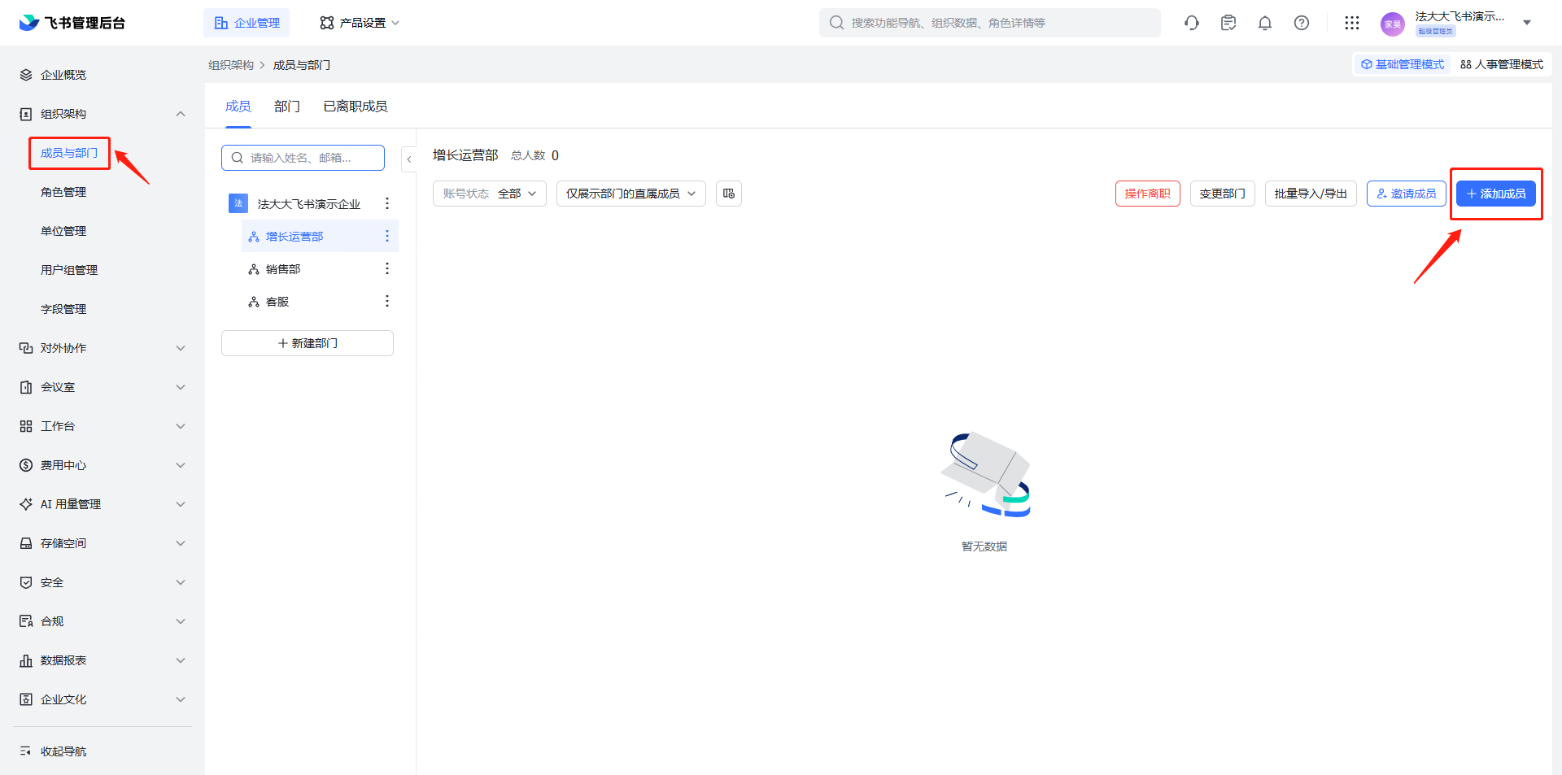
Task: Open the column settings icon beside filters
Action: [728, 194]
